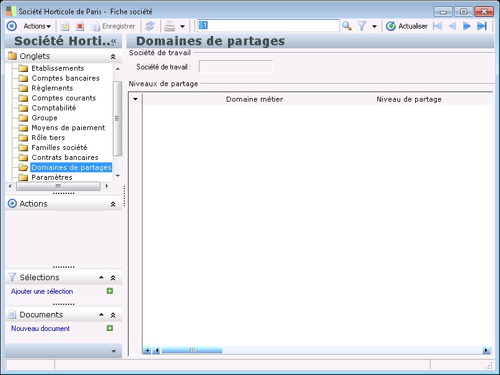Go to next record arrow
This screenshot has height=375, width=500.
pos(467,26)
